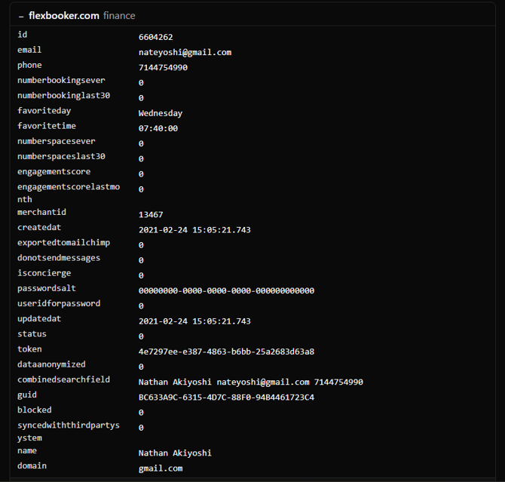Click the token field value
505x482 pixels.
[x=226, y=352]
